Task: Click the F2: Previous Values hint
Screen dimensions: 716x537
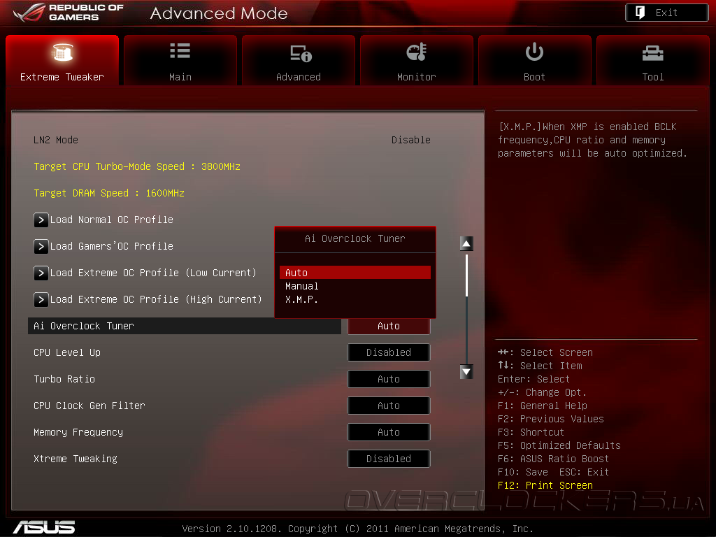Action: [x=551, y=420]
